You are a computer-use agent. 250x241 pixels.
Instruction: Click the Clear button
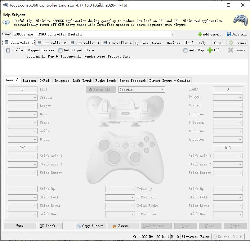(210, 226)
